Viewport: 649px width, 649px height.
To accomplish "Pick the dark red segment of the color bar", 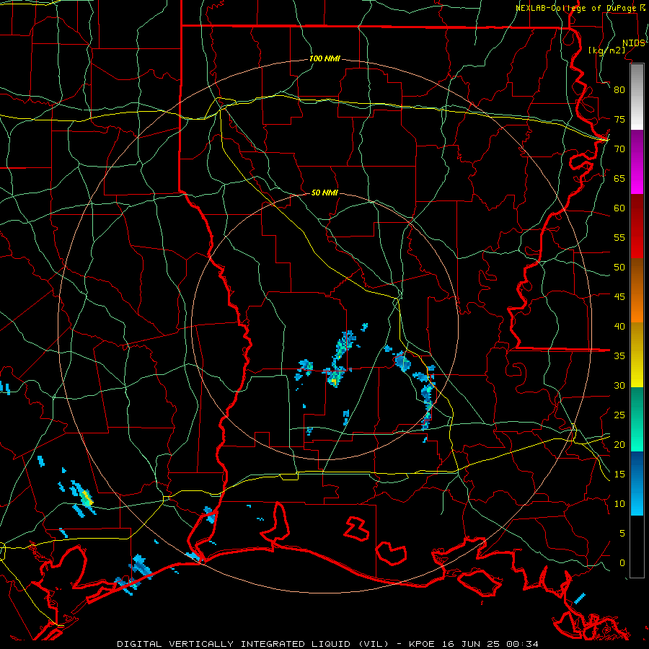I will click(637, 226).
